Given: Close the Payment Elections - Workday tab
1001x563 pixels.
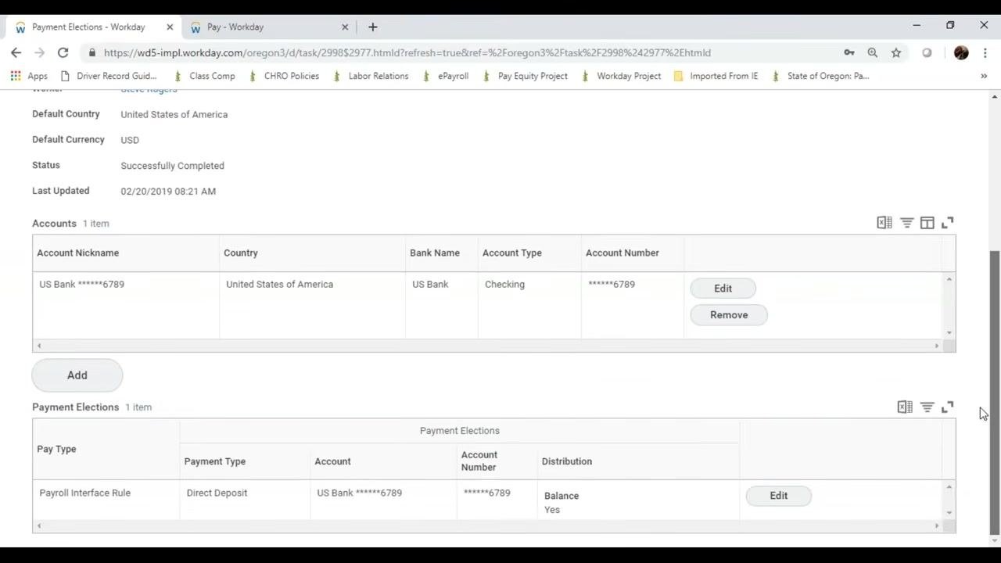Looking at the screenshot, I should (x=170, y=27).
